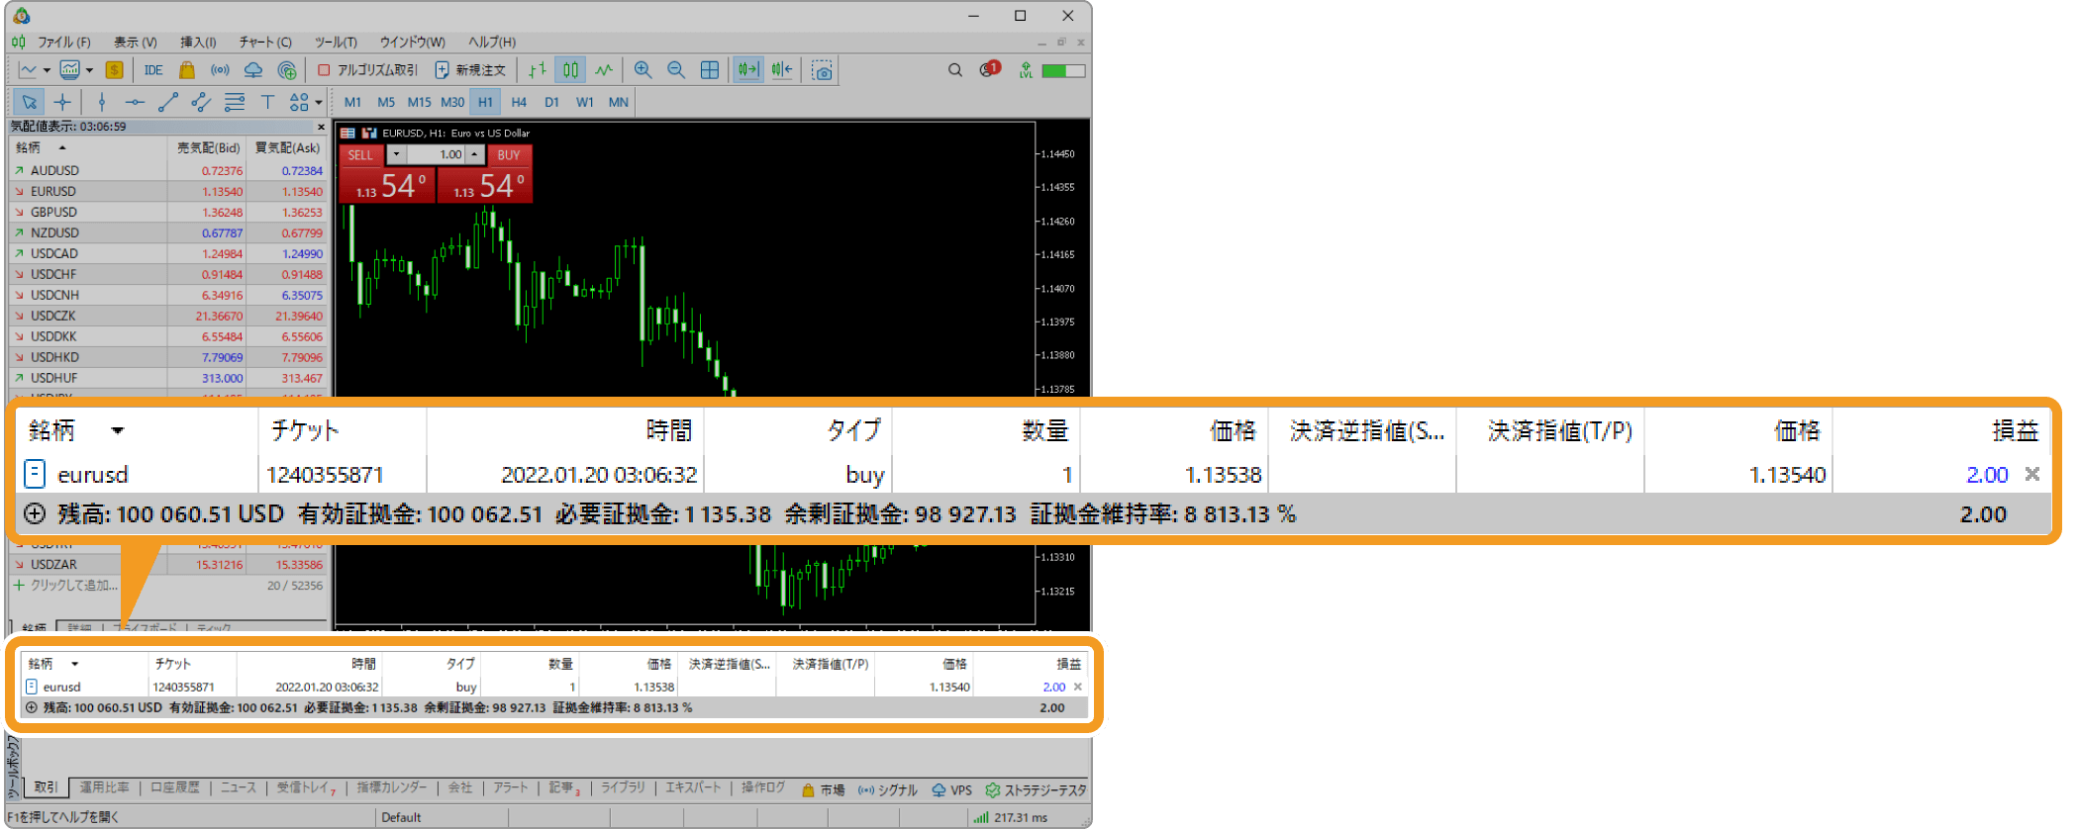
Task: Click the zoom out magnifier icon
Action: point(676,70)
